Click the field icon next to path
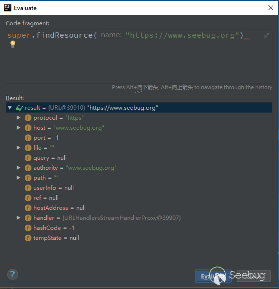Image resolution: width=279 pixels, height=289 pixels. tap(28, 178)
